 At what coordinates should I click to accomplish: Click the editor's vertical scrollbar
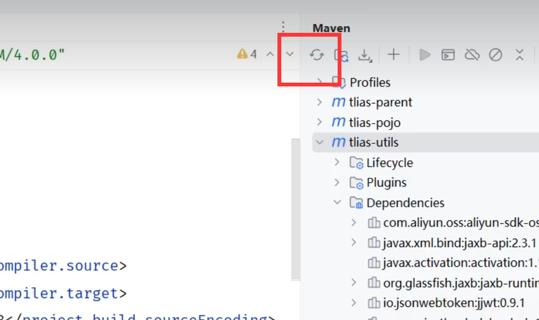[295, 208]
